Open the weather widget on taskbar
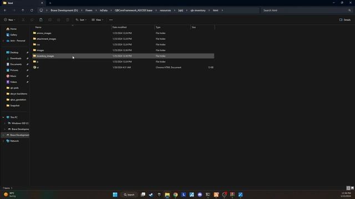The image size is (355, 199). 10,195
